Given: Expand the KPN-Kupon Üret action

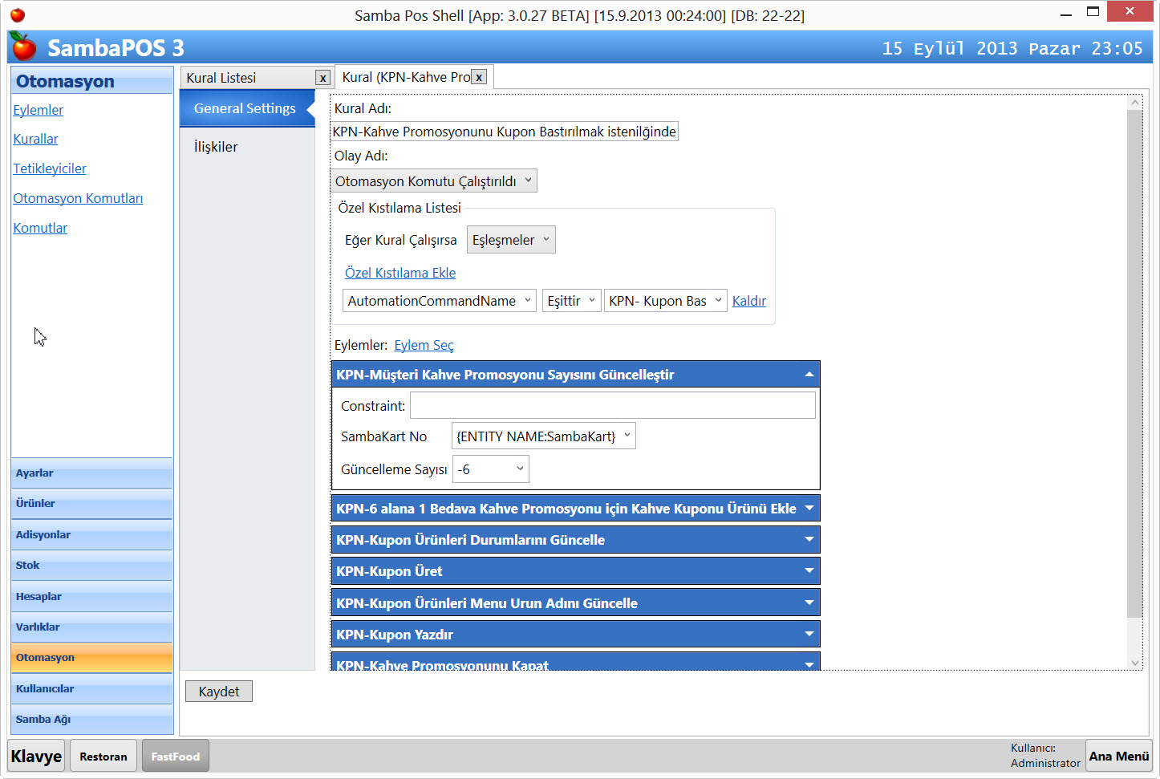Looking at the screenshot, I should coord(809,571).
